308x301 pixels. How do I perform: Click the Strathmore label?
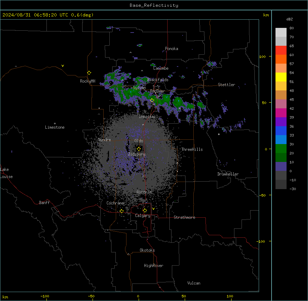184,217
